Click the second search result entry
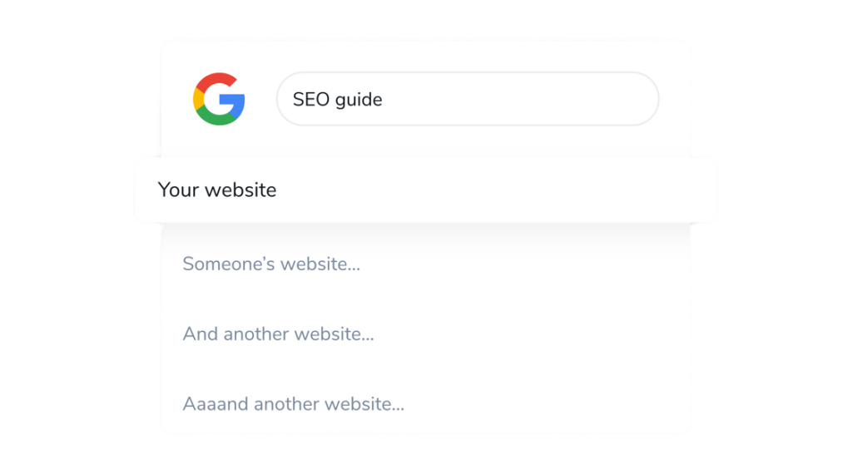This screenshot has width=852, height=474. coord(271,264)
